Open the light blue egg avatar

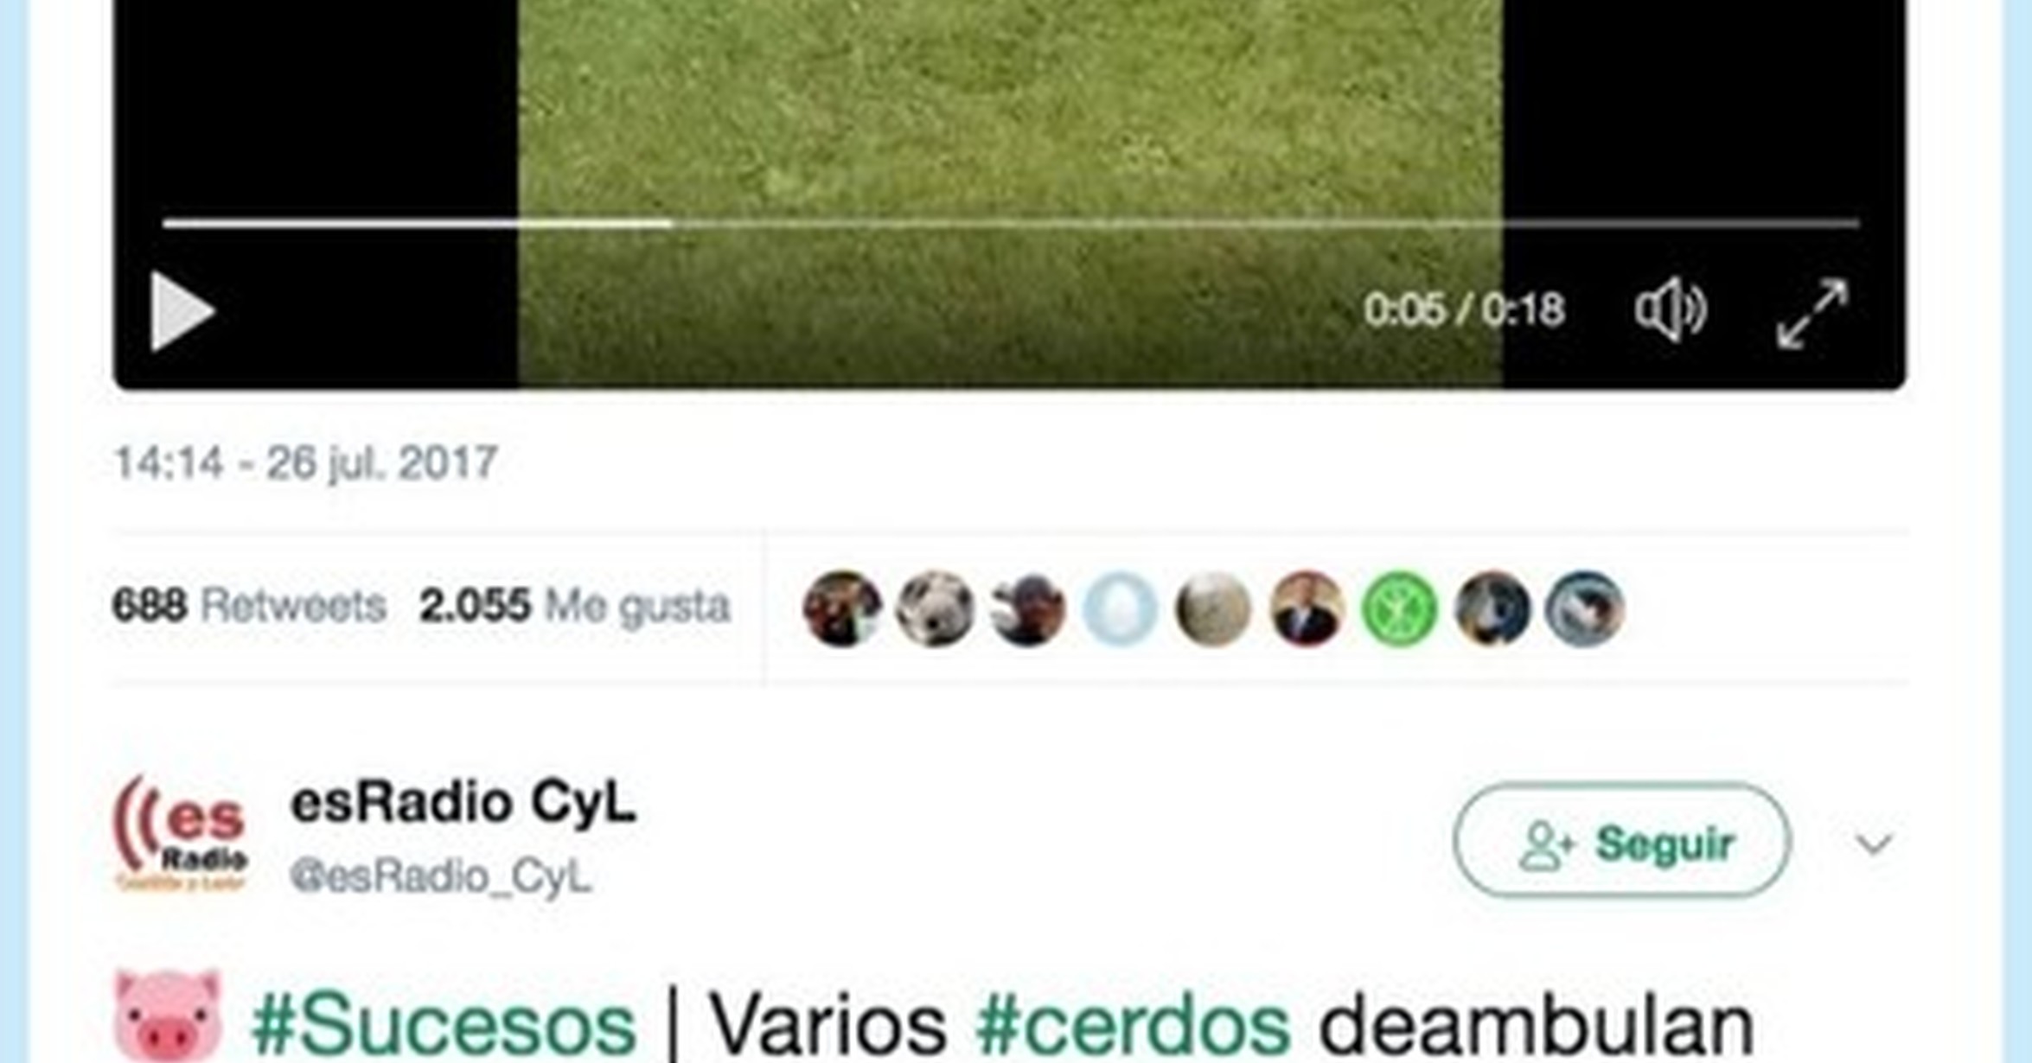click(1120, 608)
